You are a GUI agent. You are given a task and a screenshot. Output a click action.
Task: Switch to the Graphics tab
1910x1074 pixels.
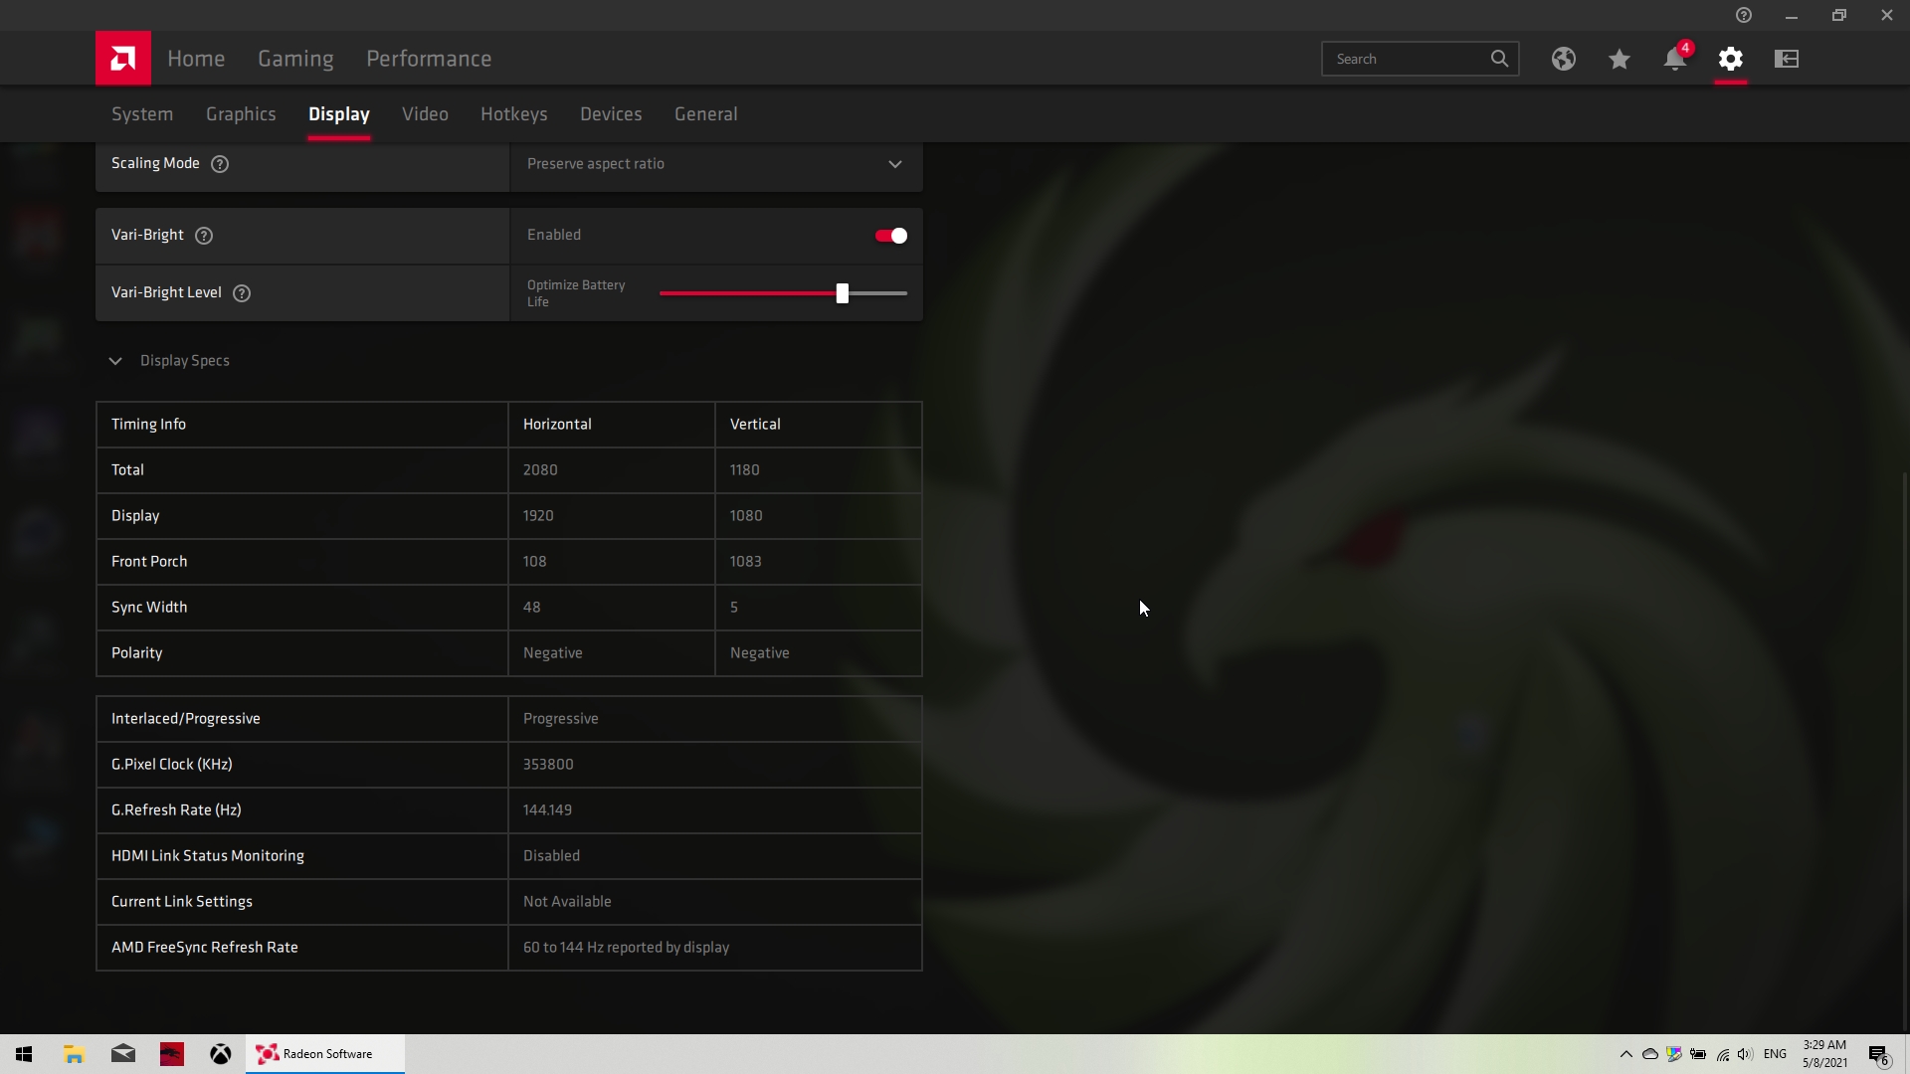(241, 114)
